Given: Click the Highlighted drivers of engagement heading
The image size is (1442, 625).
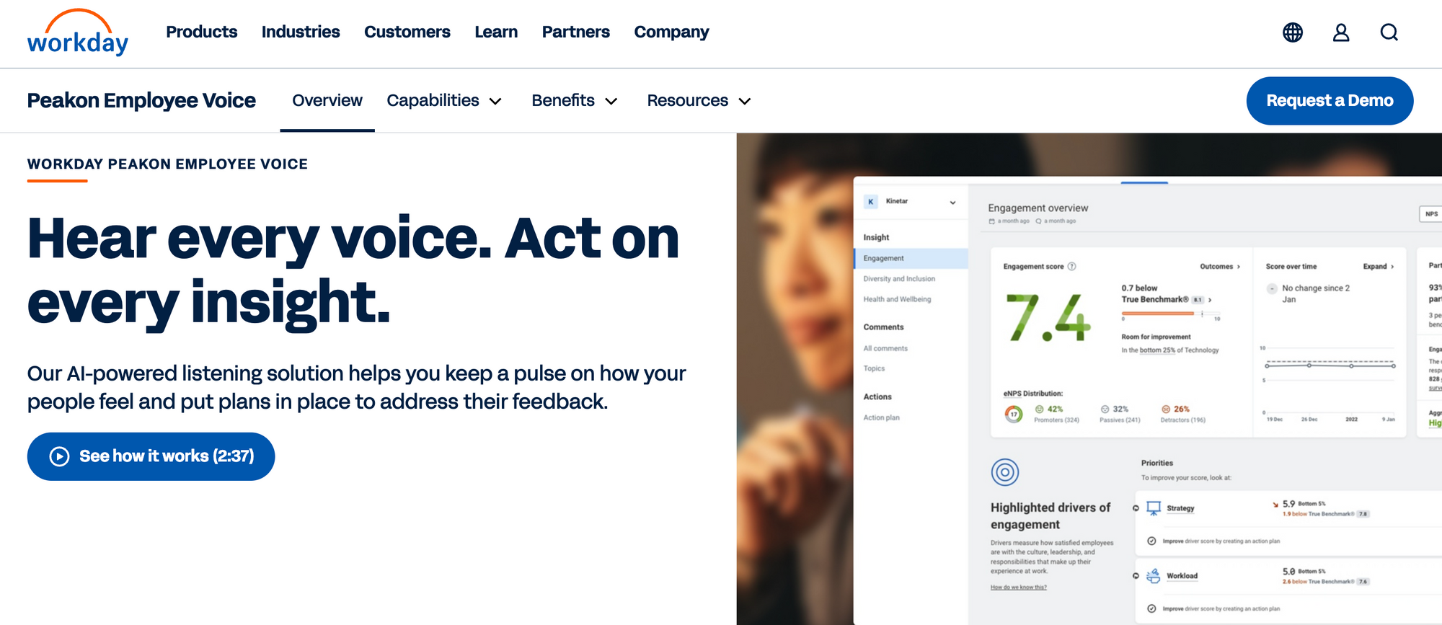Looking at the screenshot, I should pos(1050,516).
